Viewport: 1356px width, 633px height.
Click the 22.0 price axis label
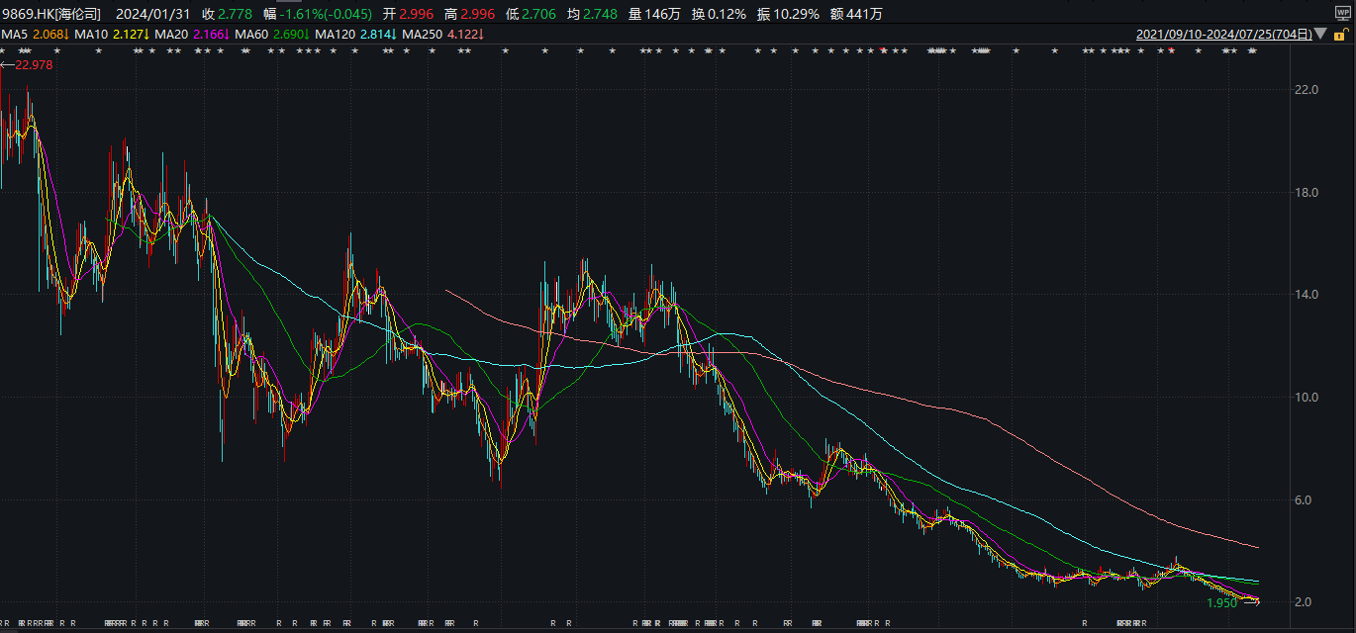click(1307, 89)
